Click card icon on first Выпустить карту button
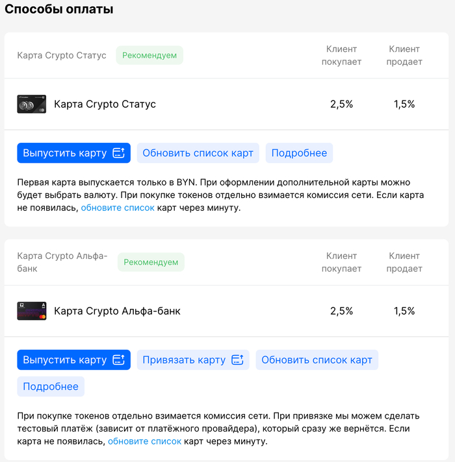Screen dimensions: 455x462 118,153
